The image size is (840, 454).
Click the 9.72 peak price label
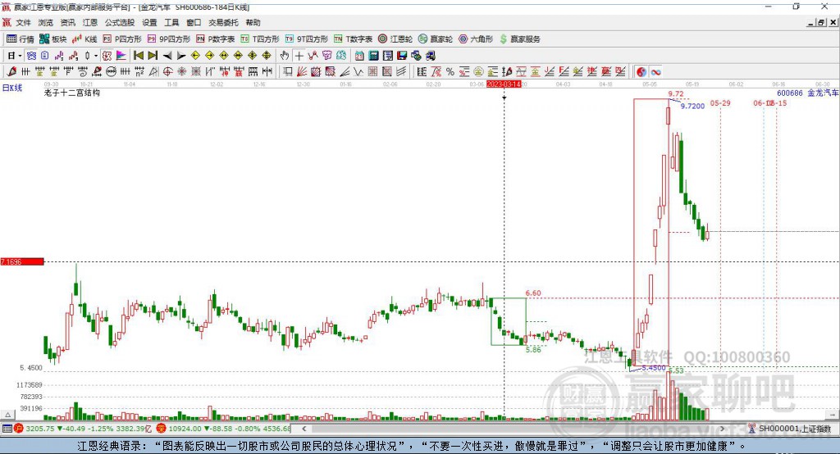click(676, 93)
